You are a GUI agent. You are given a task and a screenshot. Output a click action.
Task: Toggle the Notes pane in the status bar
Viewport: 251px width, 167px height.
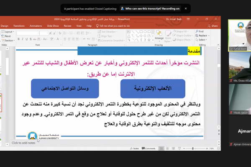134,149
